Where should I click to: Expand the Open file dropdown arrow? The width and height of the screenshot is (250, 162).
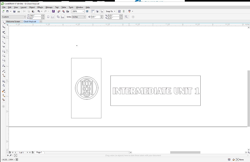[x=10, y=11]
